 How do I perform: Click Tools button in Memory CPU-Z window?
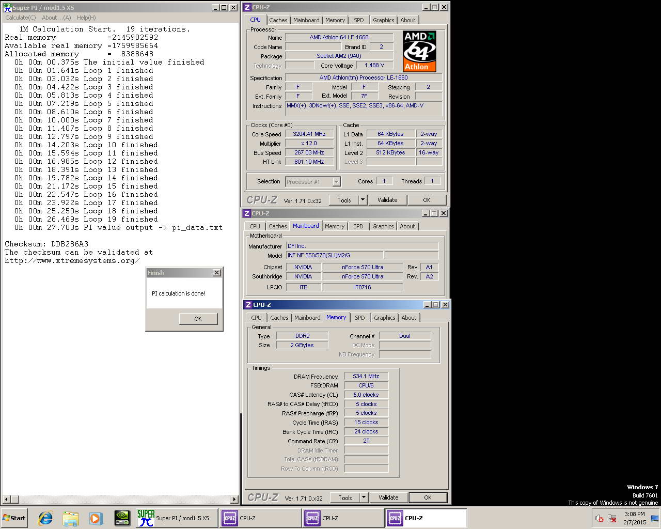[x=345, y=497]
